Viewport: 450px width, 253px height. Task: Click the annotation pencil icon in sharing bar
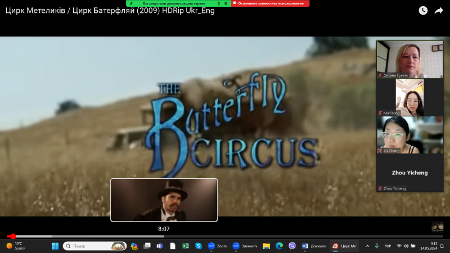132,3
